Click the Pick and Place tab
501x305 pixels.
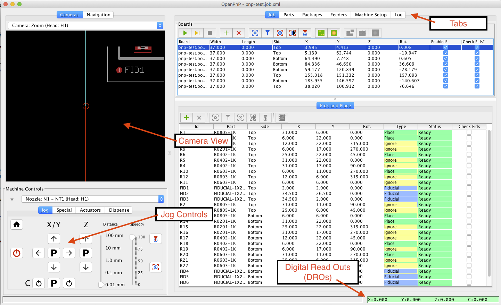[335, 106]
